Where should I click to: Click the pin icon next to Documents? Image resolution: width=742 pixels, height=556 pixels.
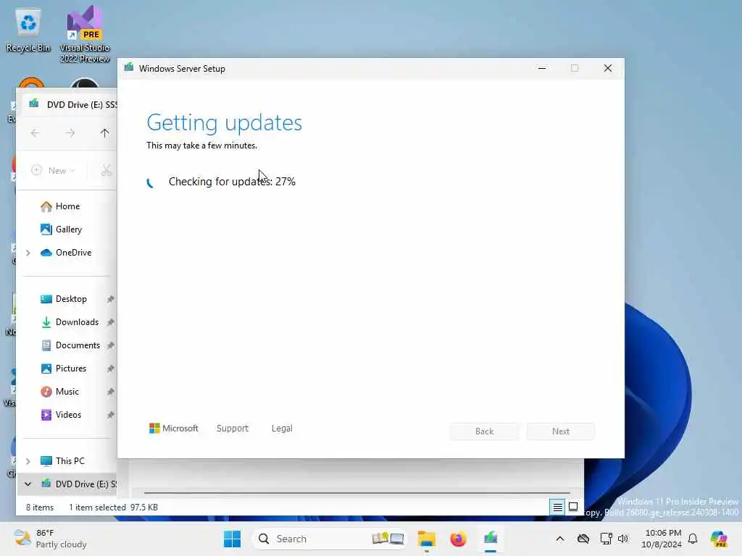click(x=110, y=345)
